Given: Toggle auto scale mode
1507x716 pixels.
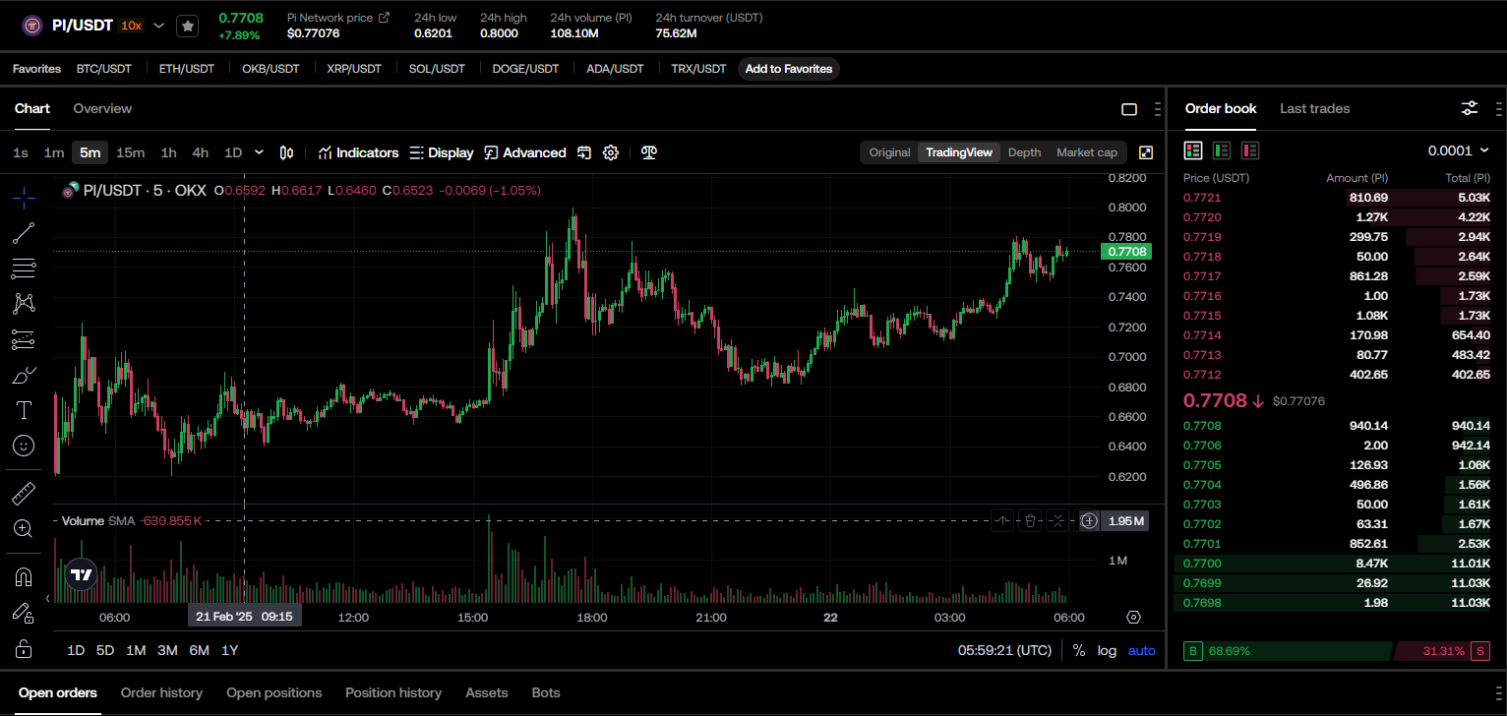Looking at the screenshot, I should (x=1141, y=650).
